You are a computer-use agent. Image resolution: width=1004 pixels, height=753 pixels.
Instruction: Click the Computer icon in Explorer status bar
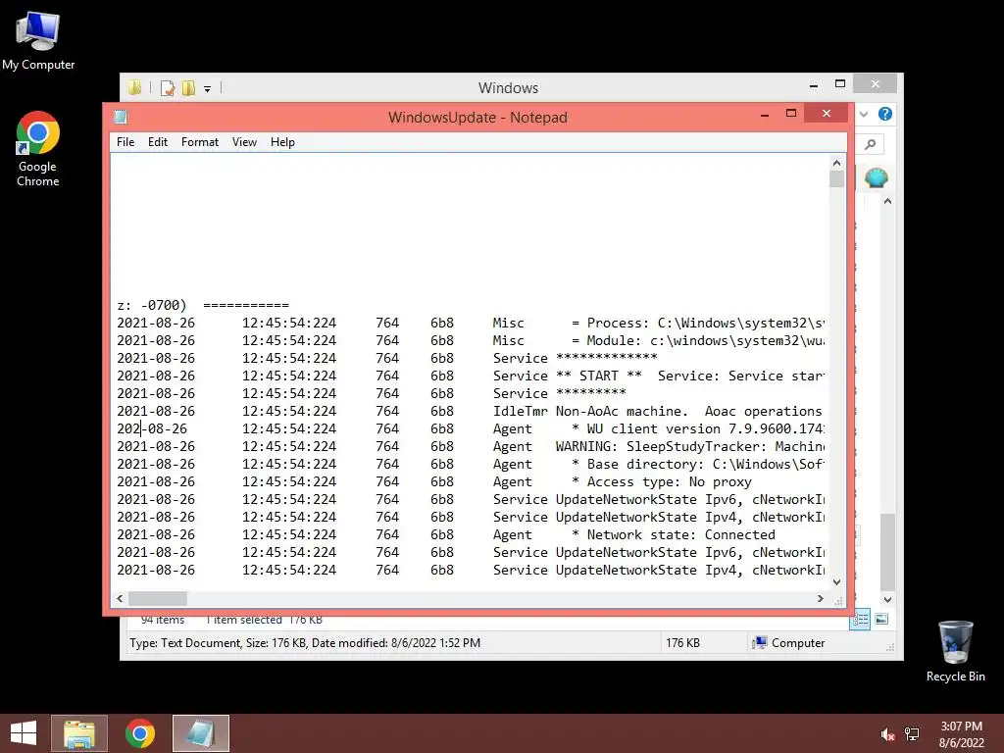pos(760,643)
